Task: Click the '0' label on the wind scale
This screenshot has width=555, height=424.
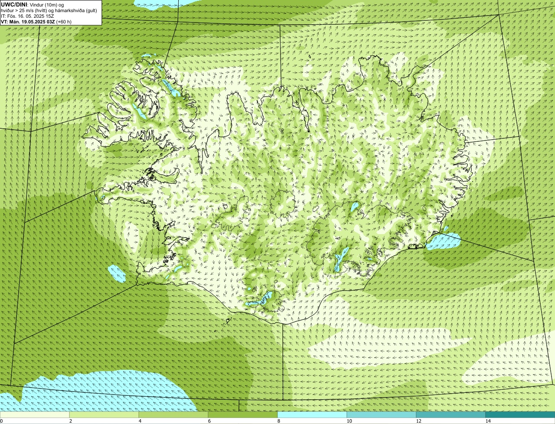Action: (x=1, y=421)
